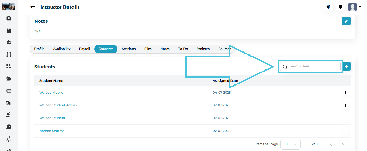Add a student with the plus button

coord(347,66)
